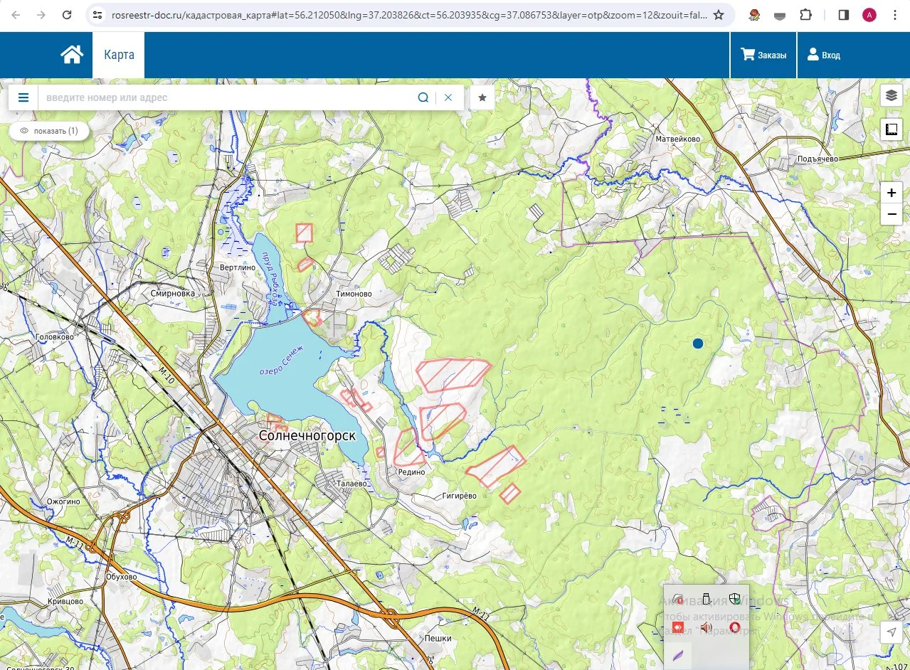Open the hamburger menu beside search
910x670 pixels.
[23, 97]
